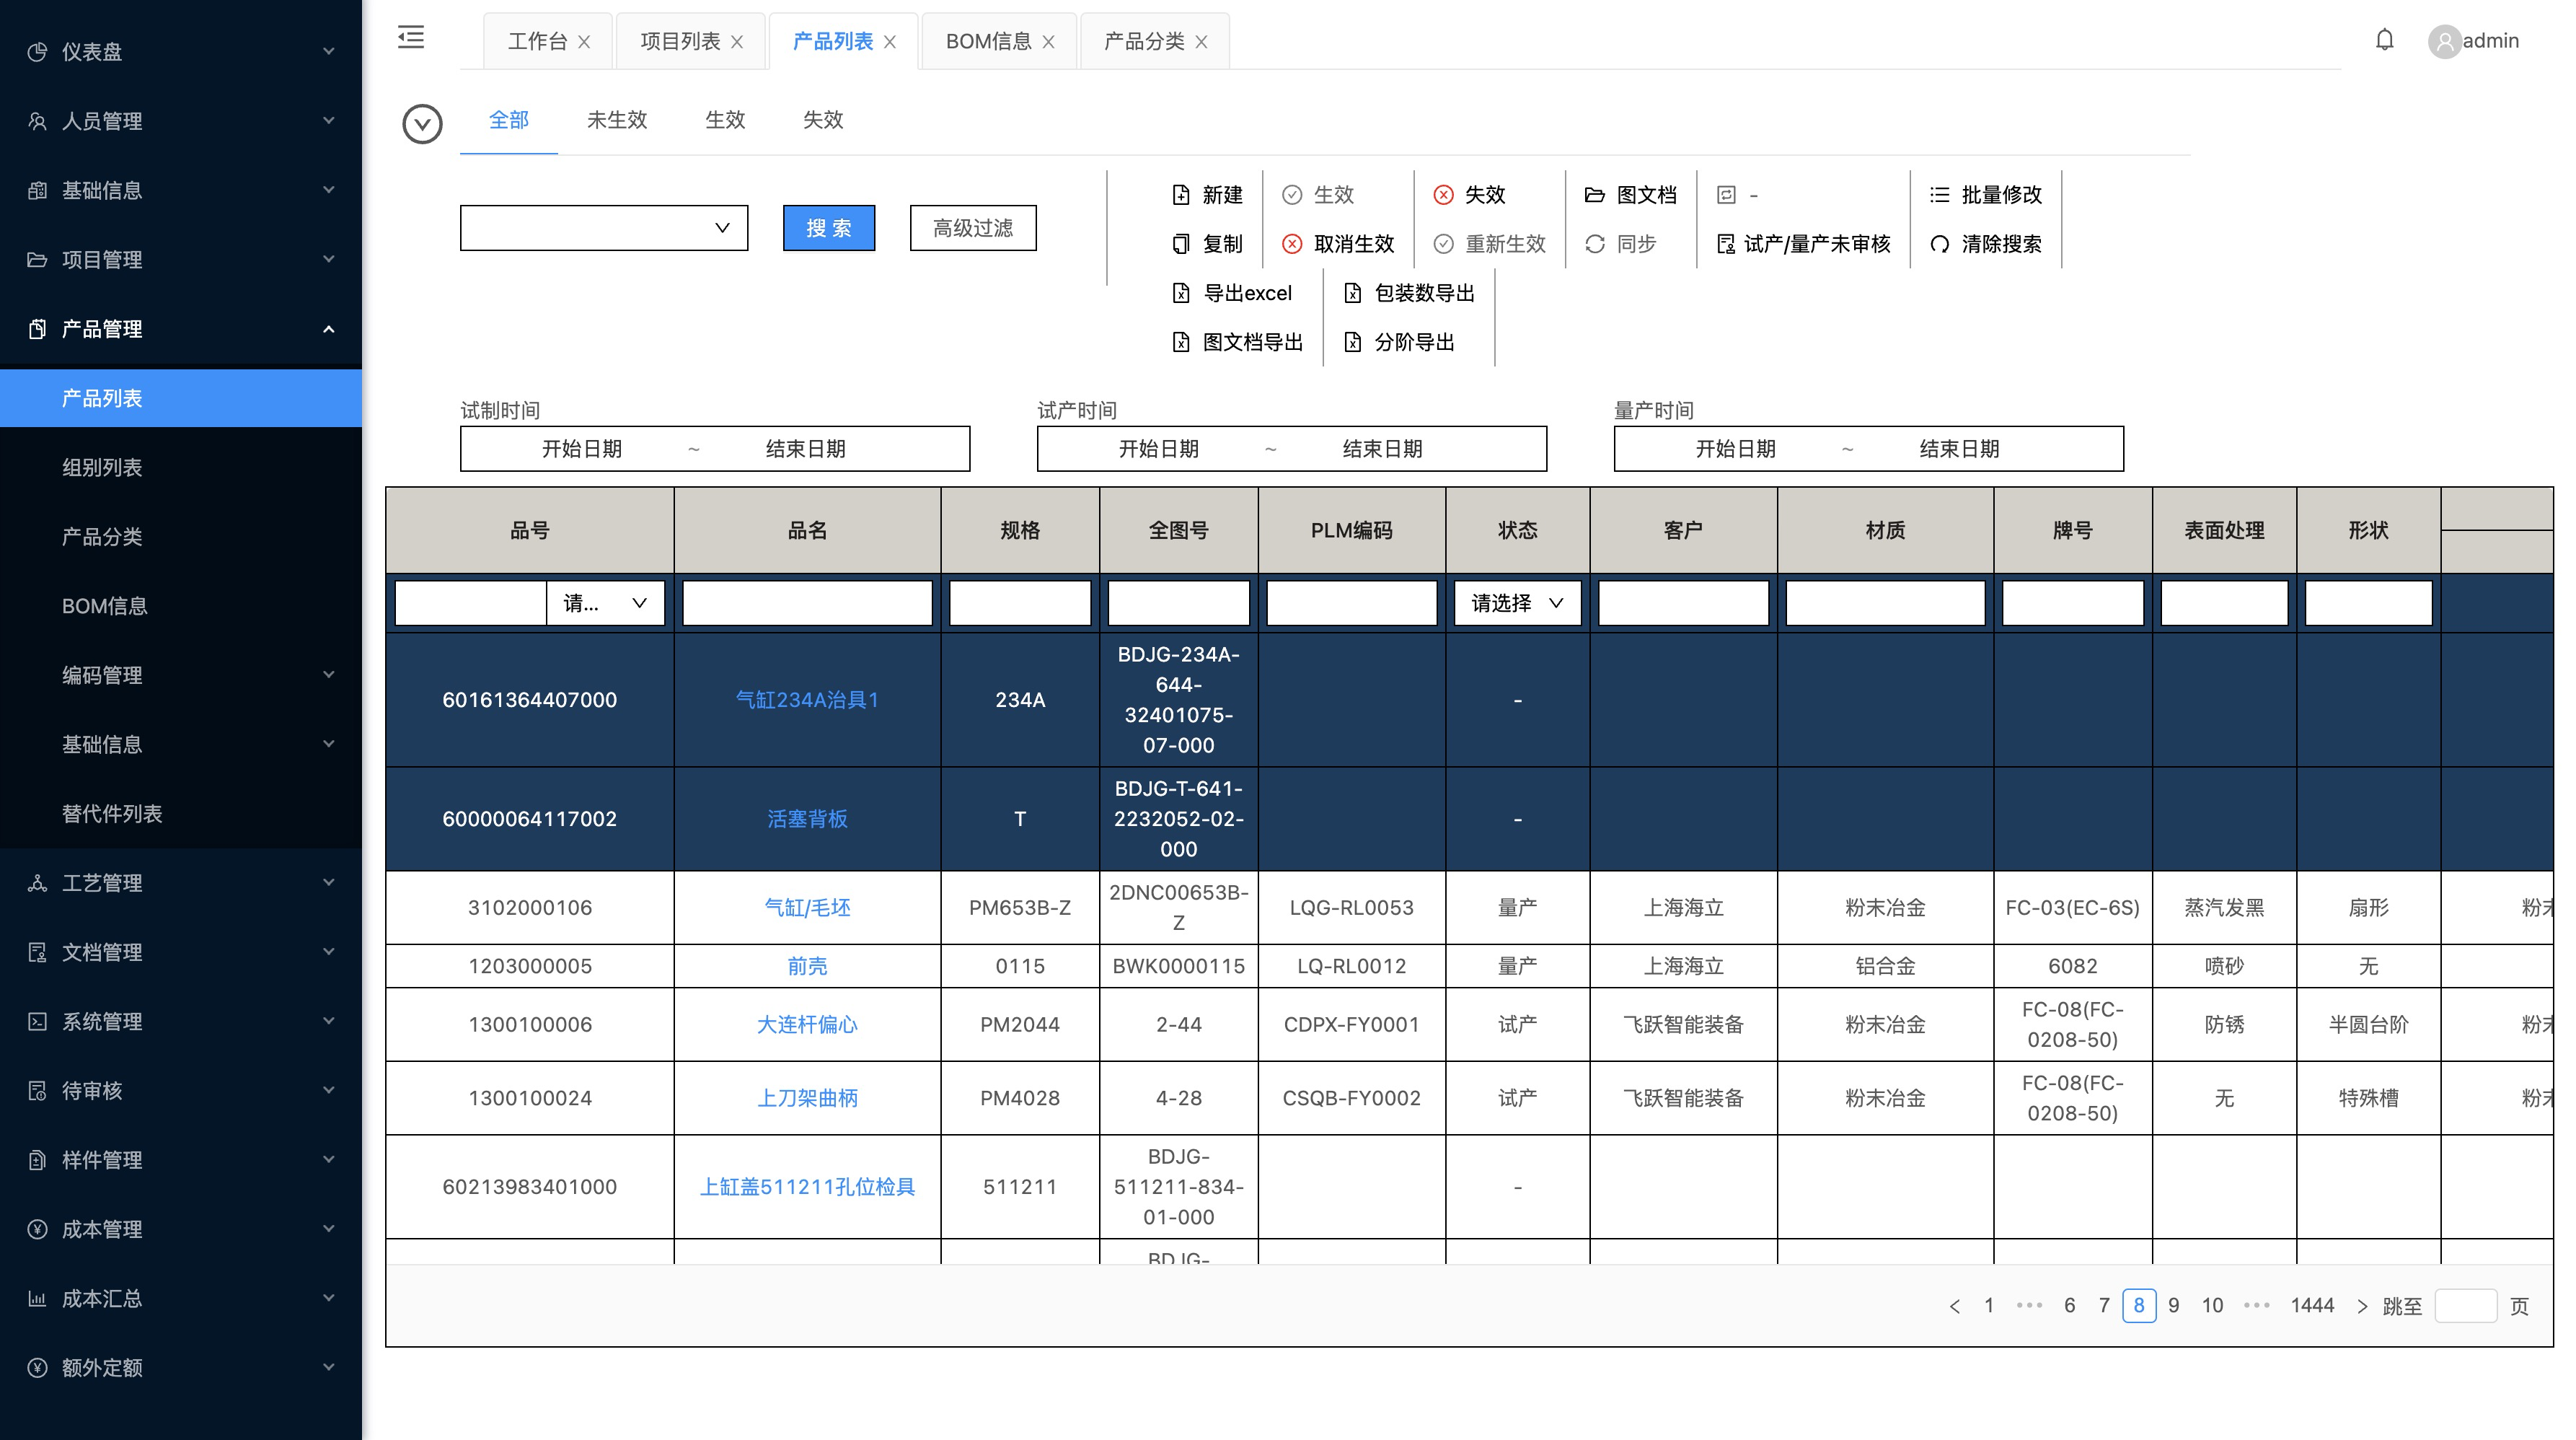The height and width of the screenshot is (1440, 2576).
Task: Click the 复制 icon button
Action: click(1207, 243)
